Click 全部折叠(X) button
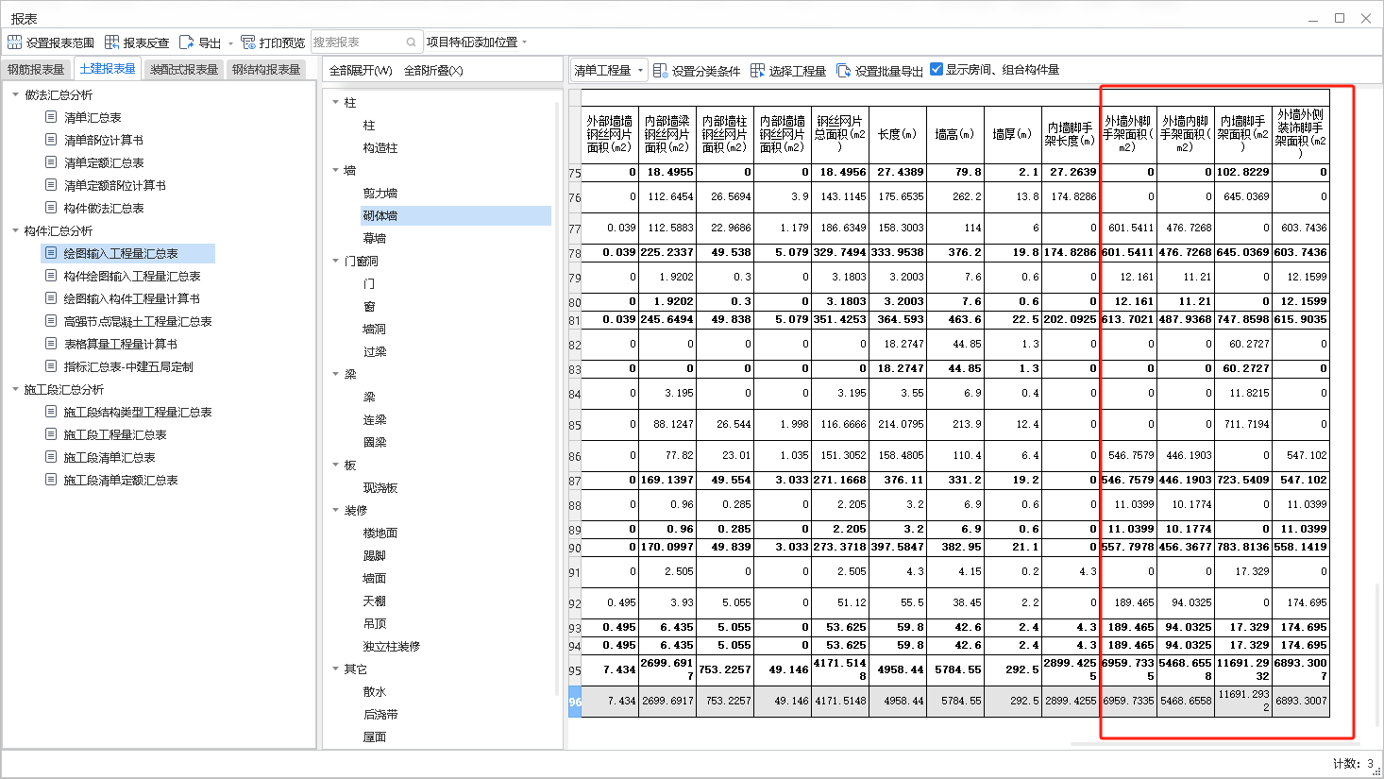 (x=433, y=71)
